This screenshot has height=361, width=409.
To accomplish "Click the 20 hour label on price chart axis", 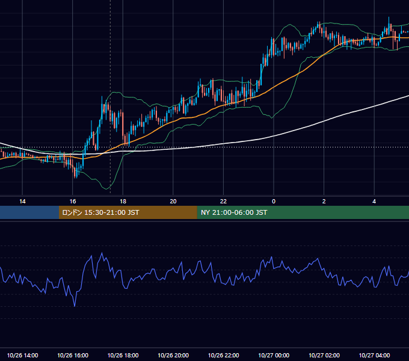I will point(173,202).
